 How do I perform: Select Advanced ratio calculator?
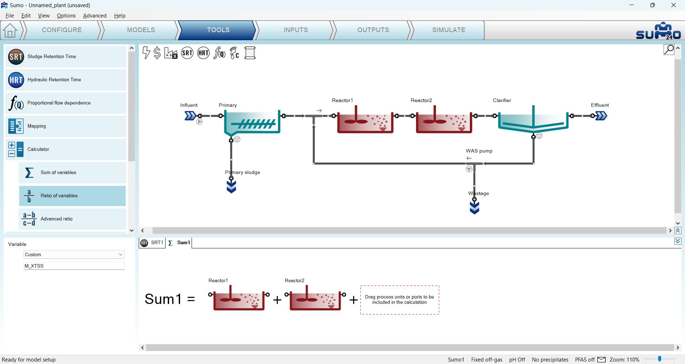(x=72, y=219)
